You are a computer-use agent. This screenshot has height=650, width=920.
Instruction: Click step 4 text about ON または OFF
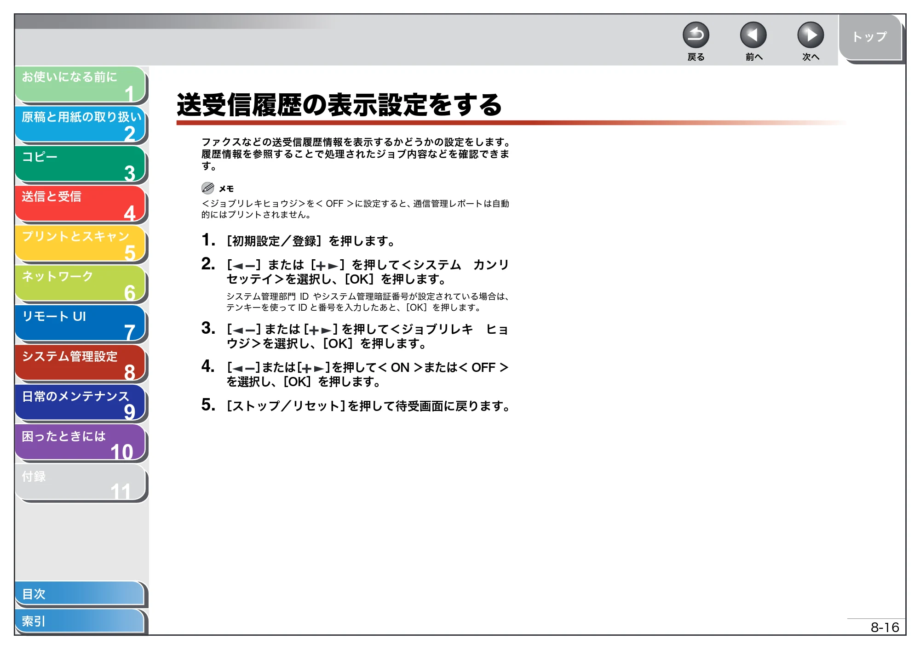(x=368, y=374)
